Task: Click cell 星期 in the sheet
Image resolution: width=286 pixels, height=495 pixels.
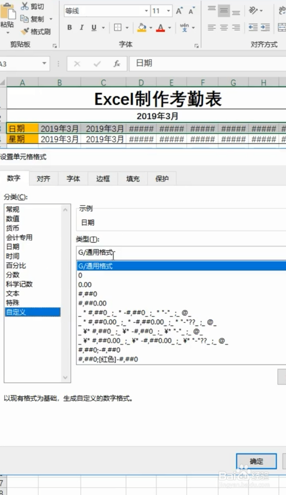Action: pyautogui.click(x=22, y=139)
